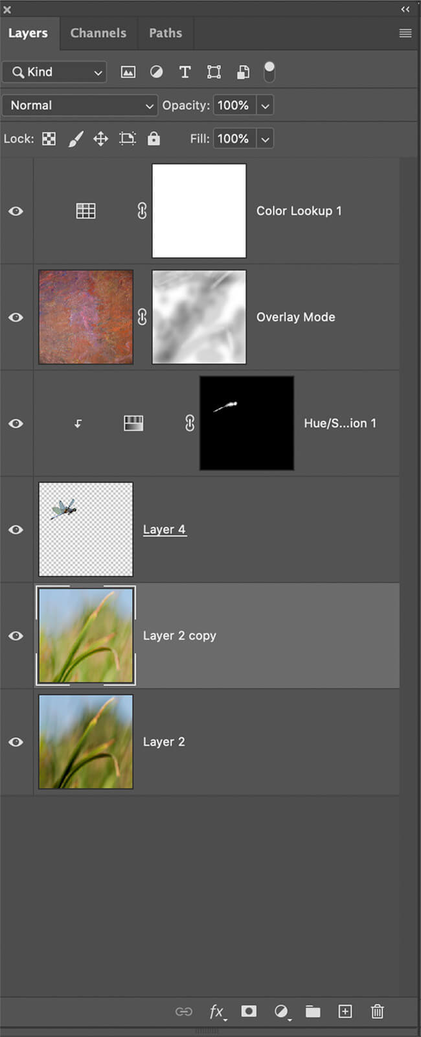Add a layer style with fx

(x=216, y=1012)
